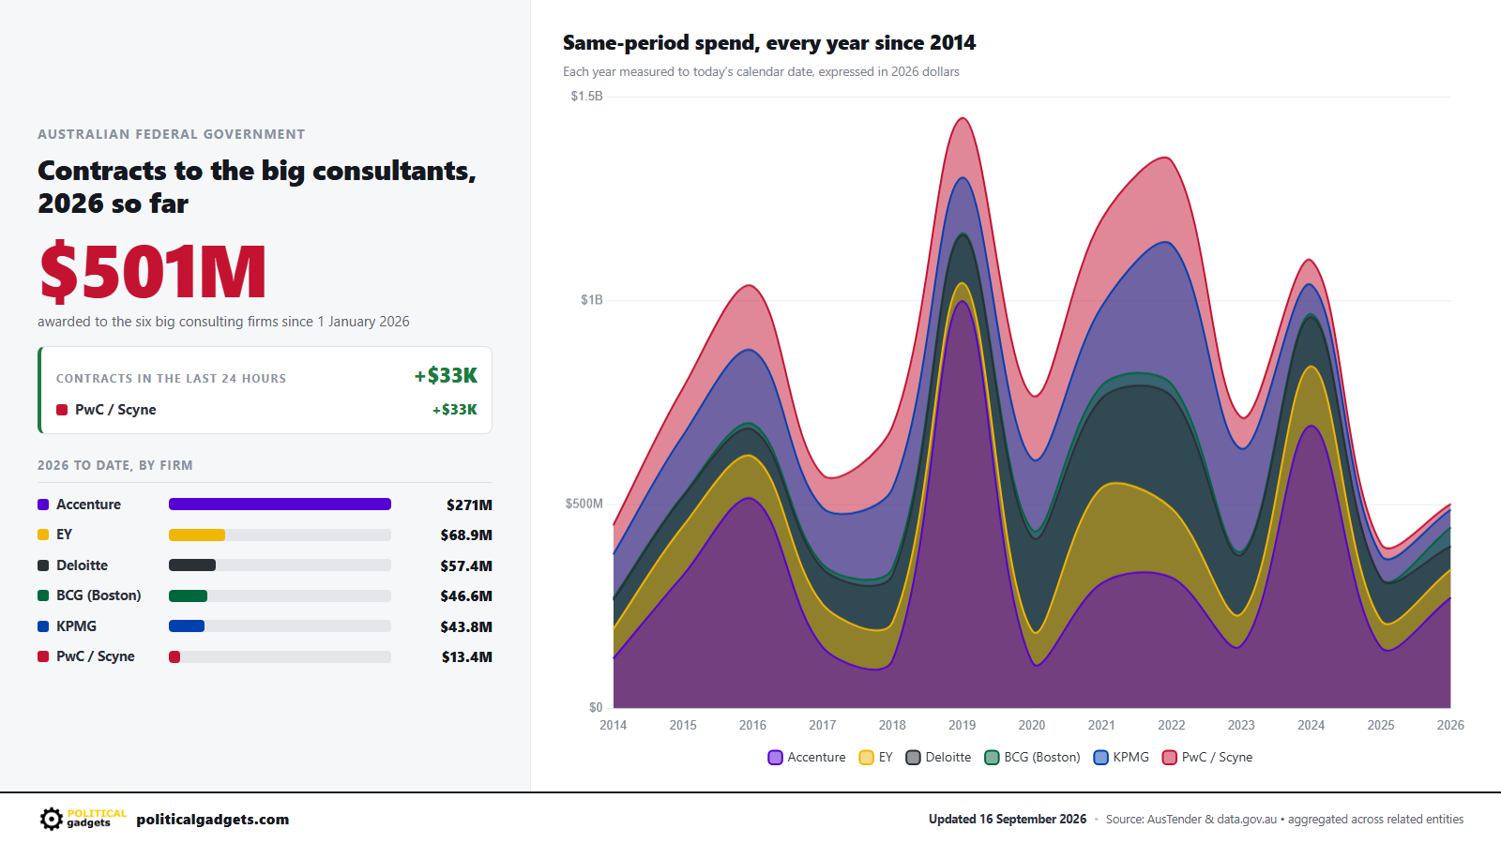The height and width of the screenshot is (844, 1501).
Task: Click the +$33K last 24 hours total
Action: 446,376
